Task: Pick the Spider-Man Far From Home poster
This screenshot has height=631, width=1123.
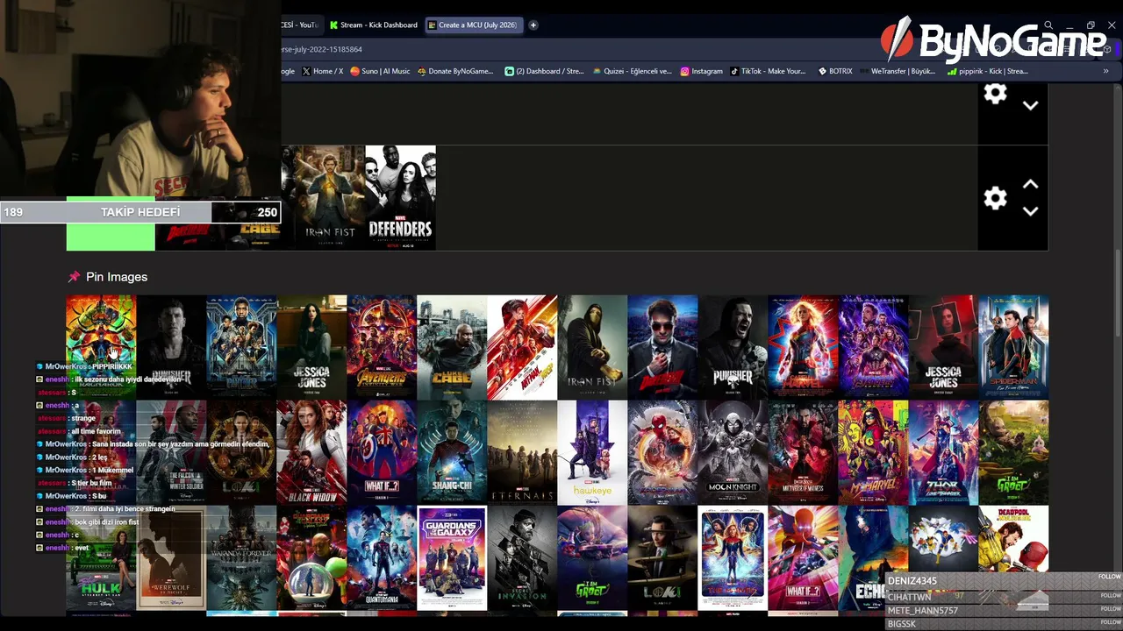Action: (x=1013, y=347)
